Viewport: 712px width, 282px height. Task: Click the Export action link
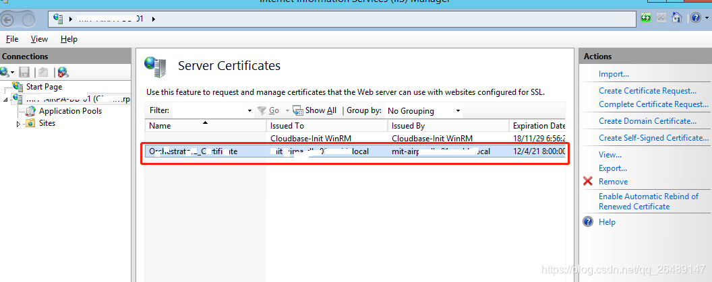point(613,168)
